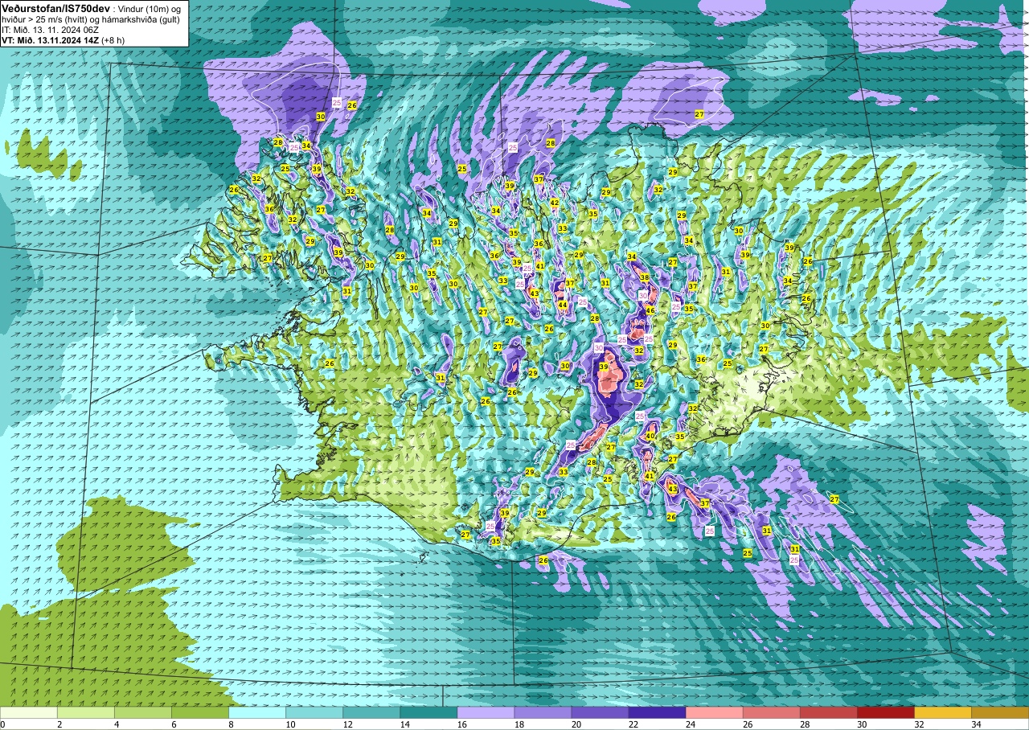This screenshot has height=730, width=1029.
Task: Select the 30–32 m/s dark red legend swatch
Action: coord(885,712)
